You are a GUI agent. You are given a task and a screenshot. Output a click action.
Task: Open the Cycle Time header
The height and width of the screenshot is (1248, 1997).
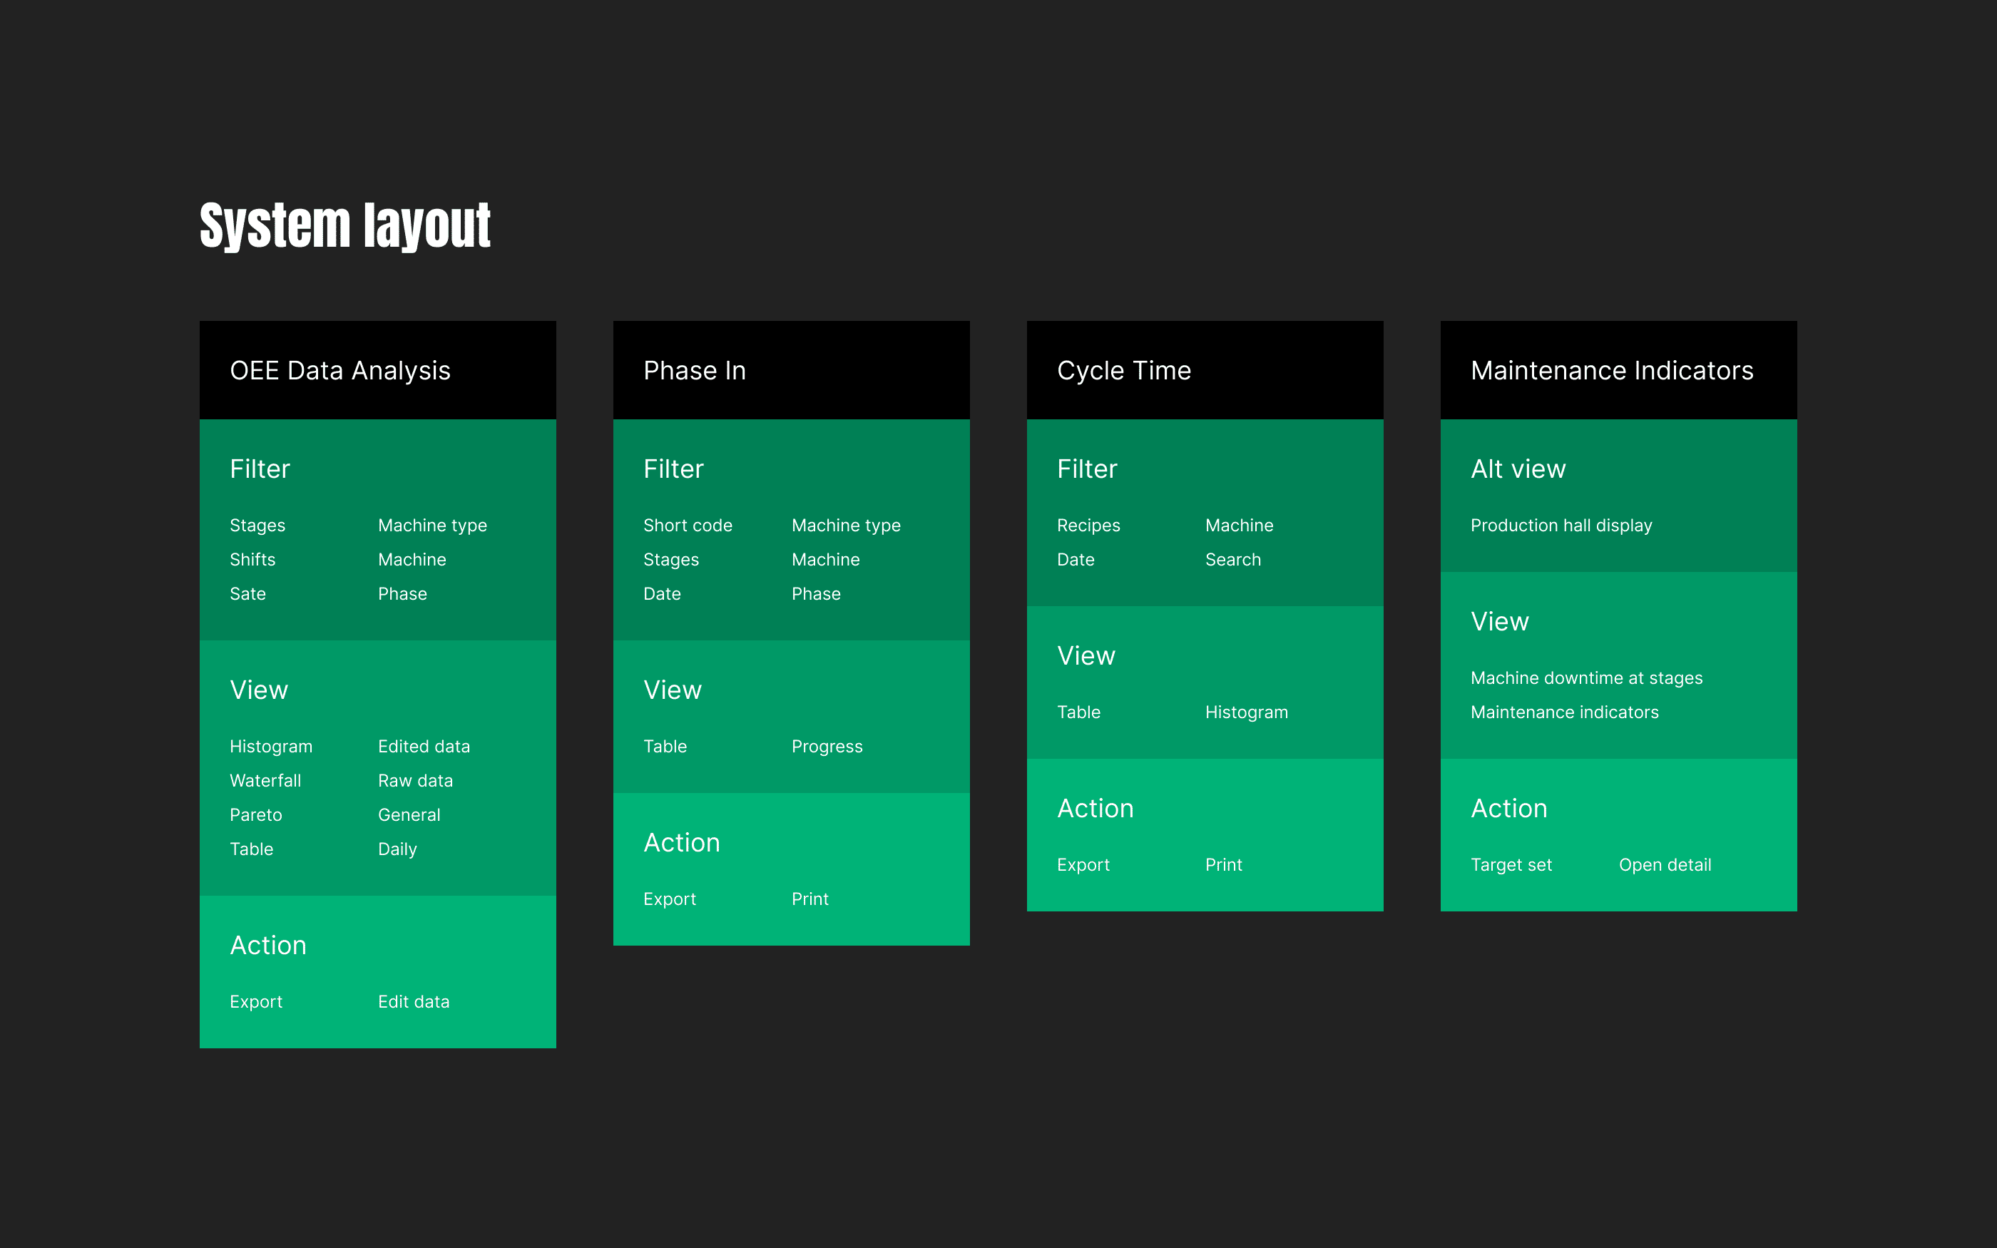pos(1123,371)
